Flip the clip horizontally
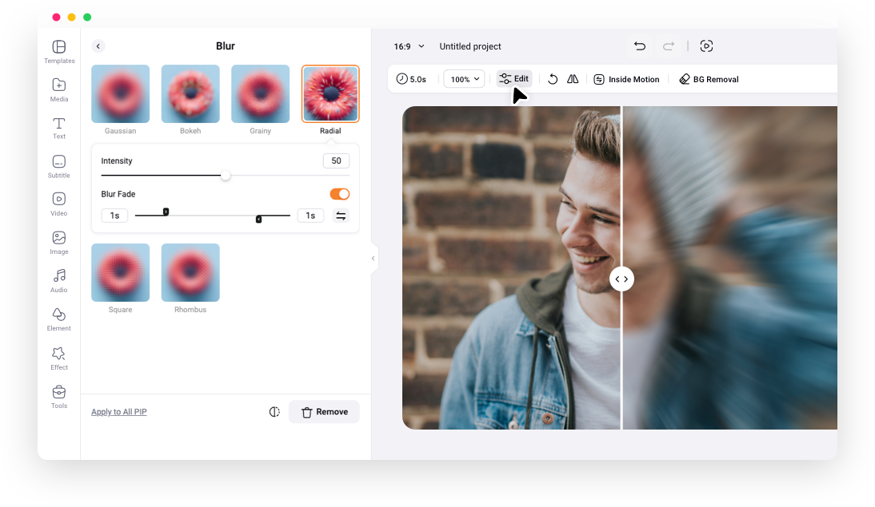Image resolution: width=875 pixels, height=507 pixels. (573, 79)
